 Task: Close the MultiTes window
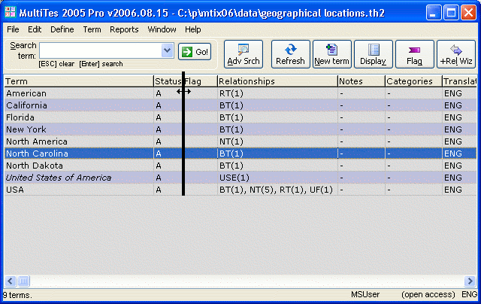point(469,13)
